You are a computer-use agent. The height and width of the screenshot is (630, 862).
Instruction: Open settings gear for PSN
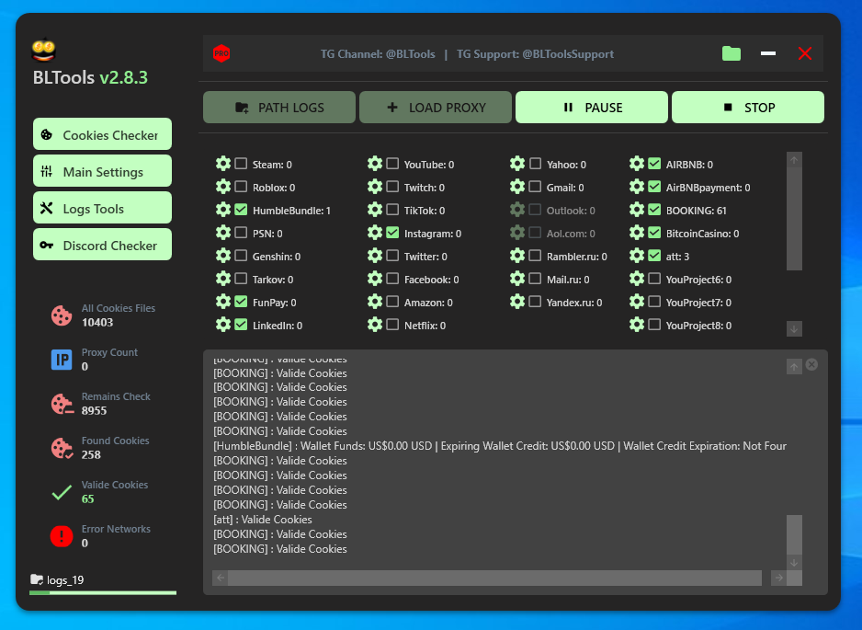click(223, 233)
